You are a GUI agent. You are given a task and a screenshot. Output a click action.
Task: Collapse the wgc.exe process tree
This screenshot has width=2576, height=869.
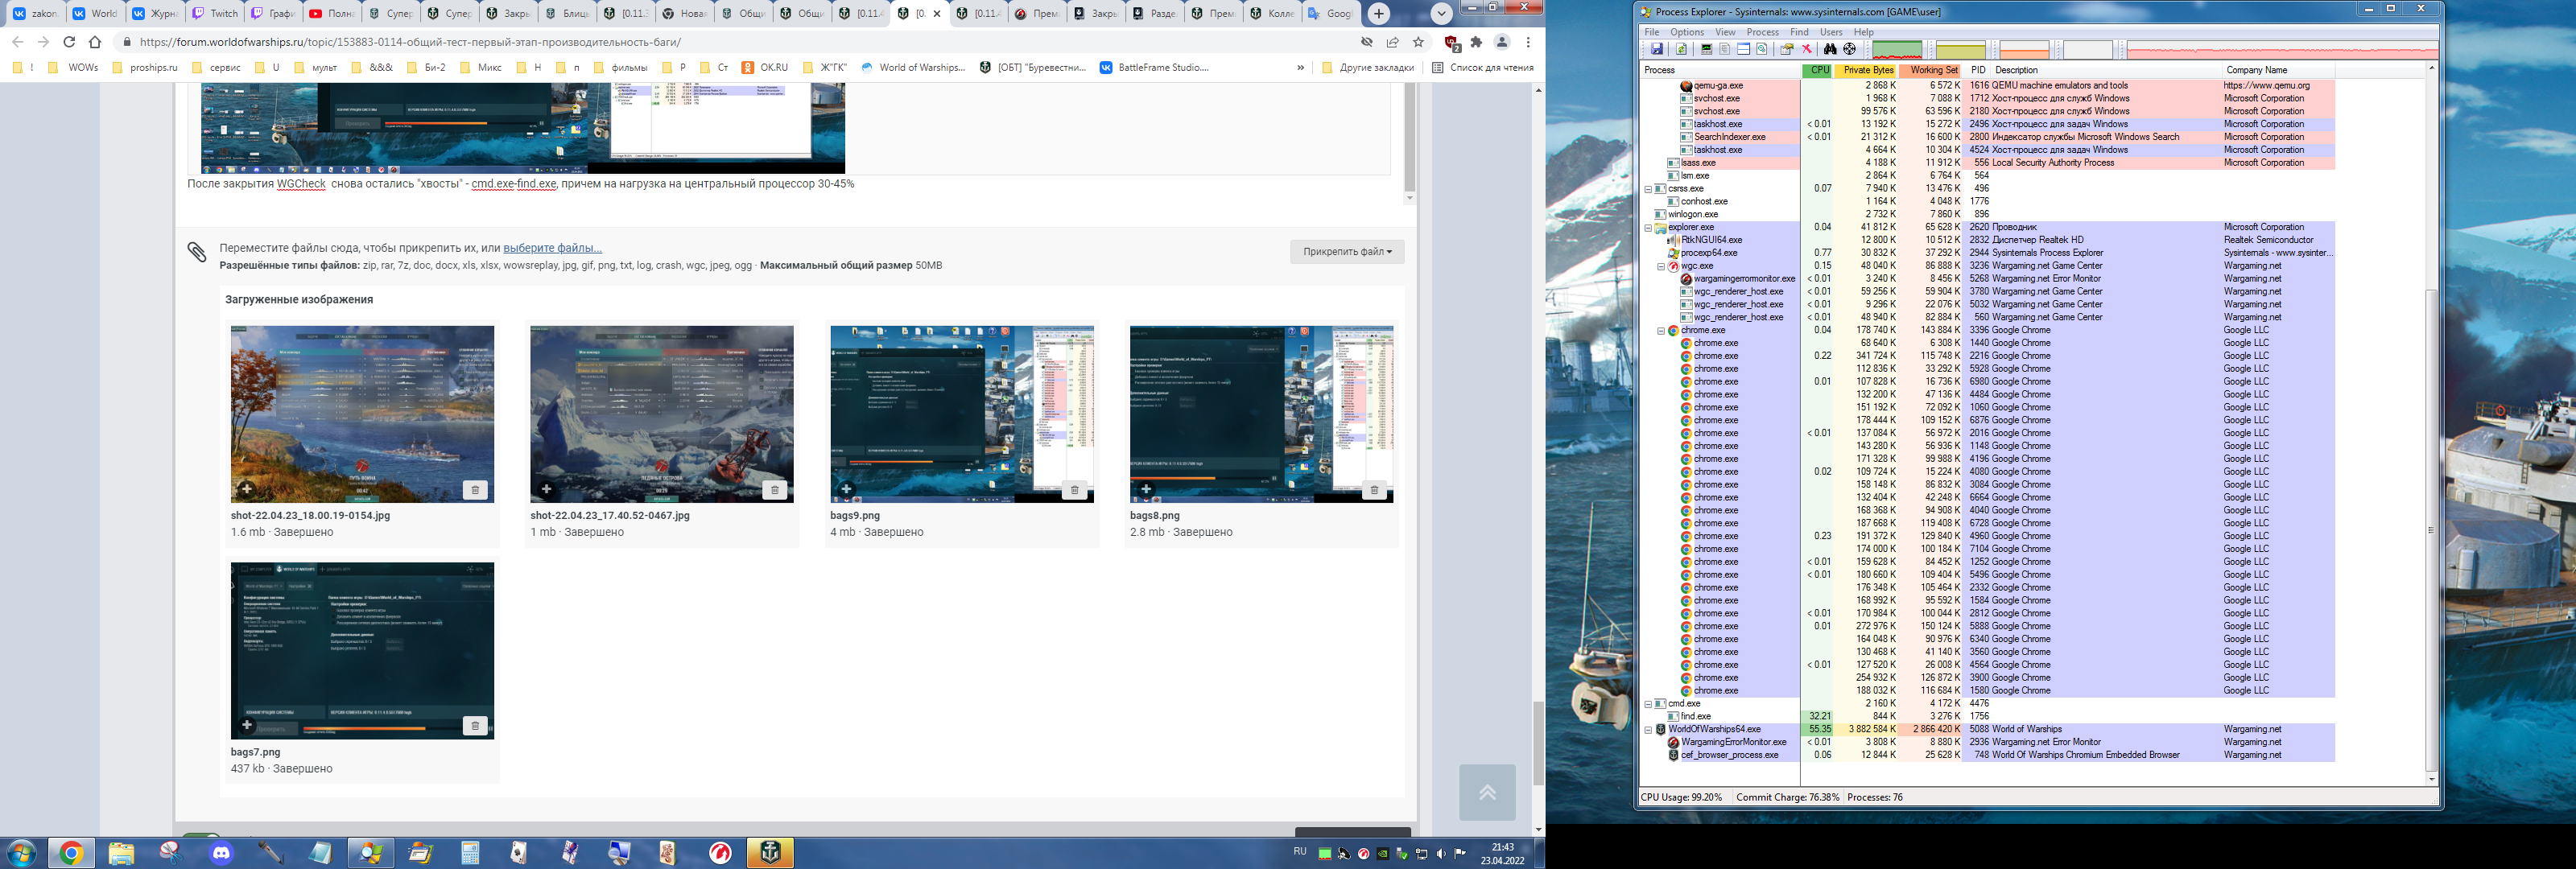coord(1661,266)
